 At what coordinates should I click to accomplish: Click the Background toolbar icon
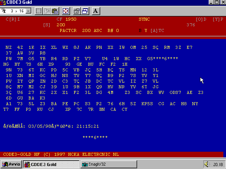(84, 11)
